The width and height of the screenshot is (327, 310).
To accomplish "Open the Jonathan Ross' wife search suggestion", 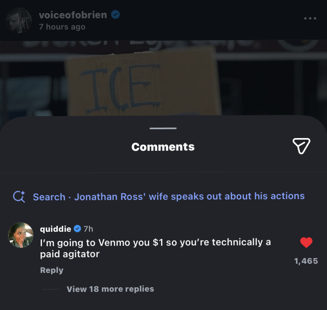I will (x=189, y=196).
